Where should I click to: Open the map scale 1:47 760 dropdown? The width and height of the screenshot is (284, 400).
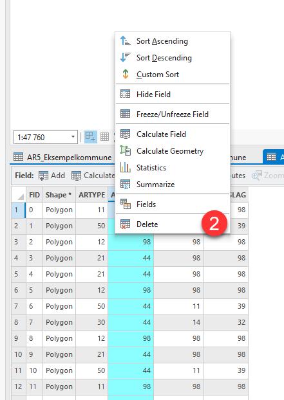coord(46,137)
